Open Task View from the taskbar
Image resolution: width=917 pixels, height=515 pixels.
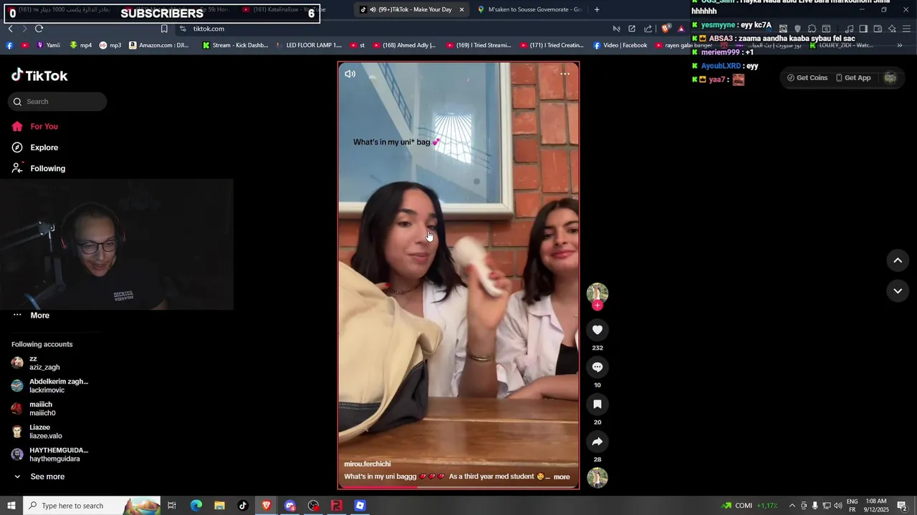coord(172,506)
